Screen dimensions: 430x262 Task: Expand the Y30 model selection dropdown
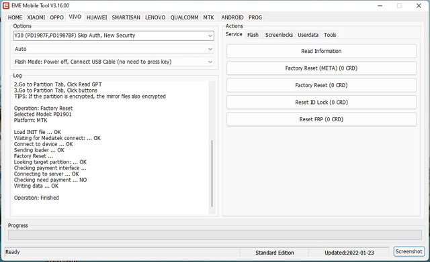click(114, 36)
